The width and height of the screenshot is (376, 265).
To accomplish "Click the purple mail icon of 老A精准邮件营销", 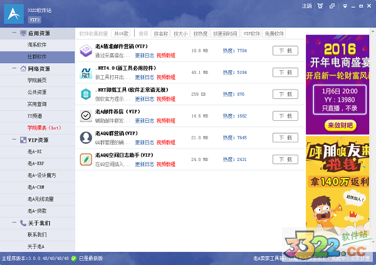I will [x=86, y=51].
